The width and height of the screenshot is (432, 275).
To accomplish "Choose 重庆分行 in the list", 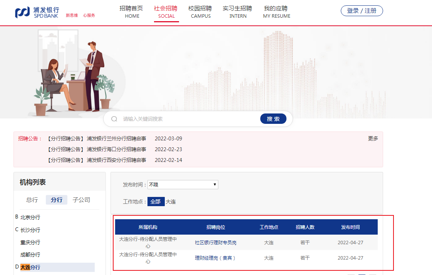I will coord(30,242).
